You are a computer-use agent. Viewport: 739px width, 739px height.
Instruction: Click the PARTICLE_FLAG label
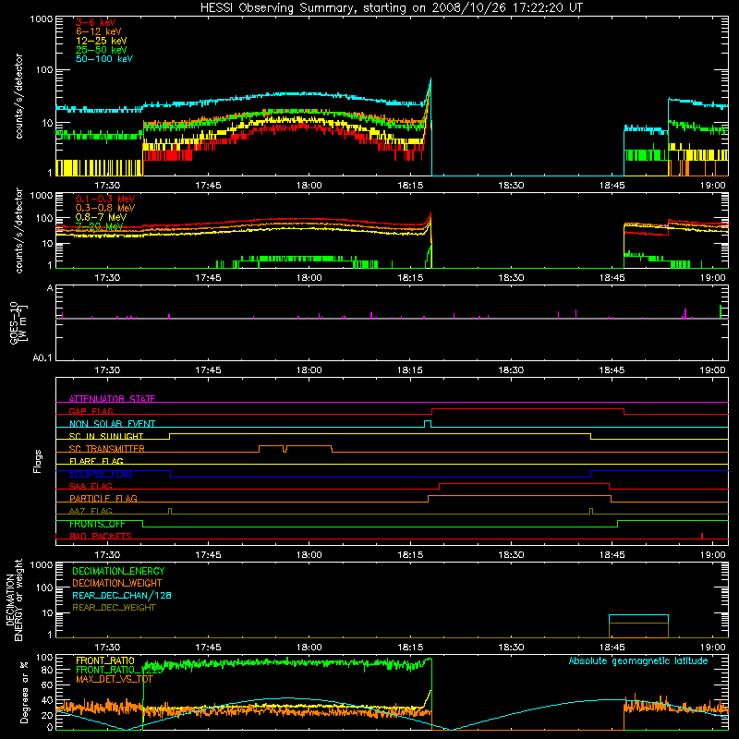pos(103,498)
